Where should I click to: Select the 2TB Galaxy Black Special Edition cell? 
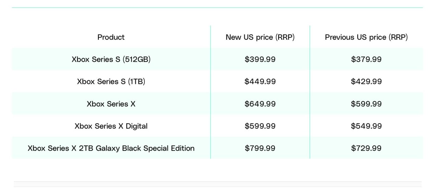[111, 148]
